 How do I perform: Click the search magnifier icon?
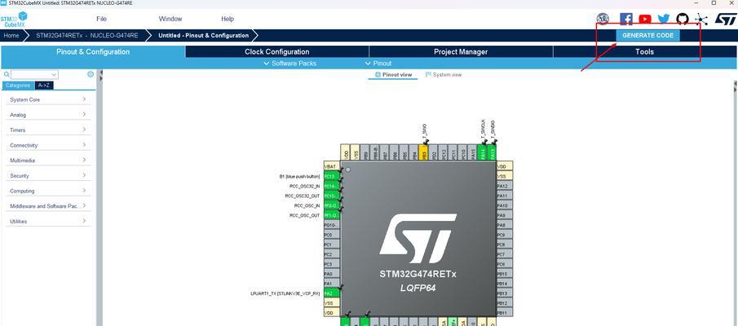pos(7,74)
